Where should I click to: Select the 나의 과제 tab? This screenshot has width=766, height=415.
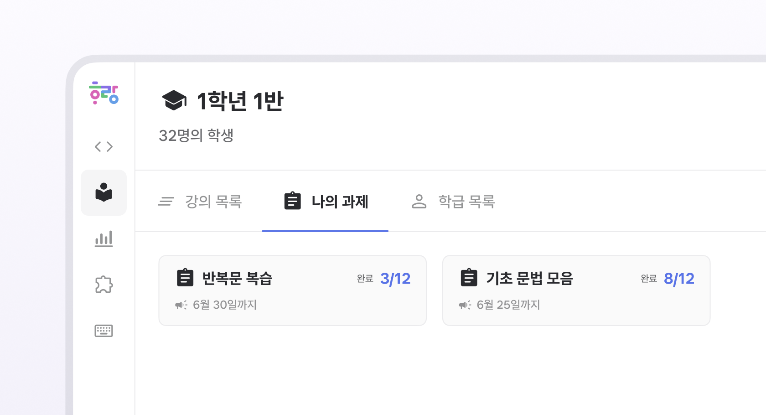[x=326, y=201]
